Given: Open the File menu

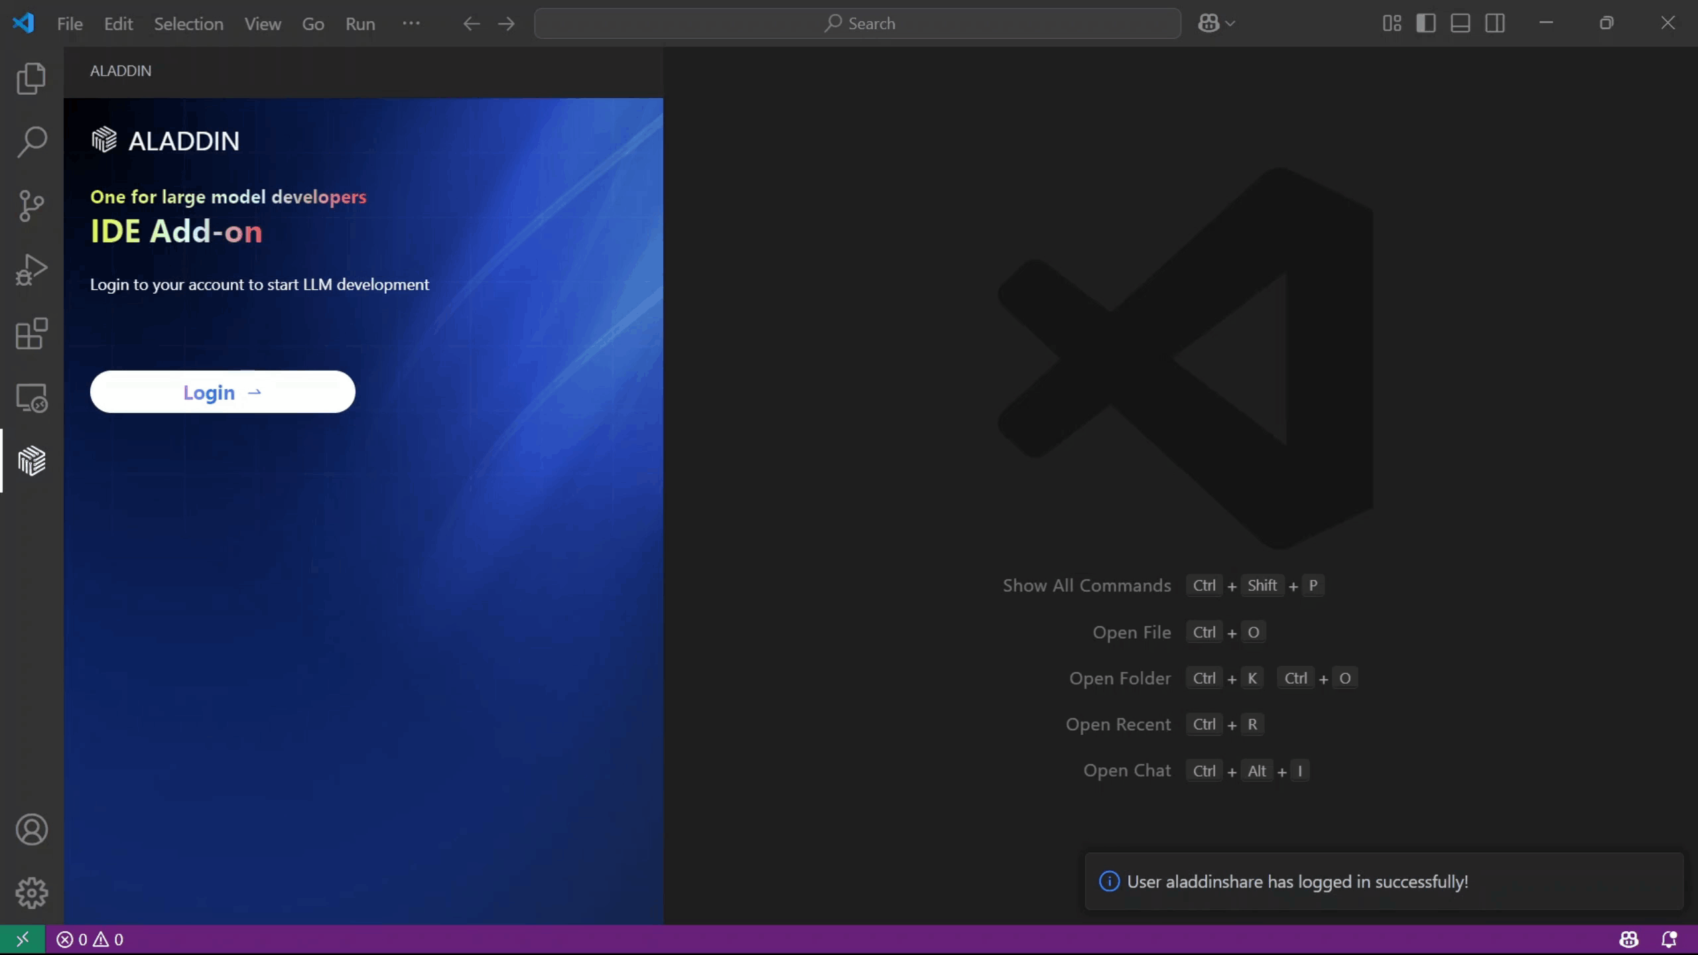Looking at the screenshot, I should coord(70,24).
